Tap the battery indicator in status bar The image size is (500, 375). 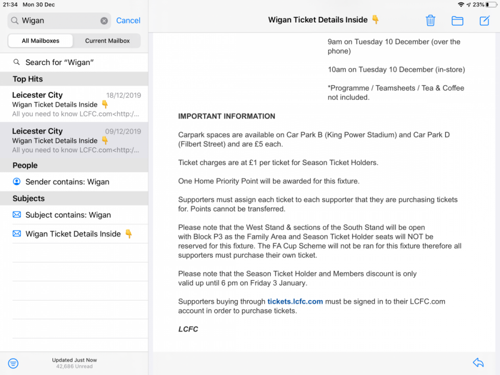tap(491, 4)
